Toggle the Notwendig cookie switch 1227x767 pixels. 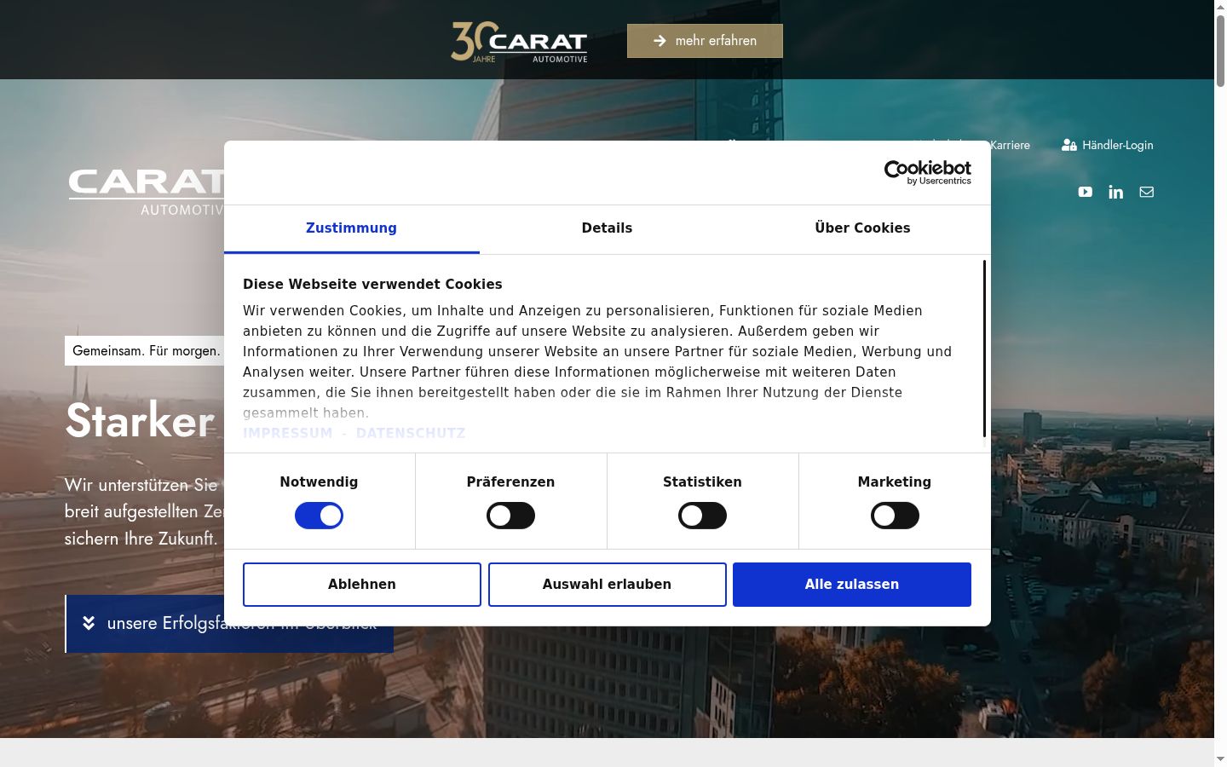[x=319, y=516]
